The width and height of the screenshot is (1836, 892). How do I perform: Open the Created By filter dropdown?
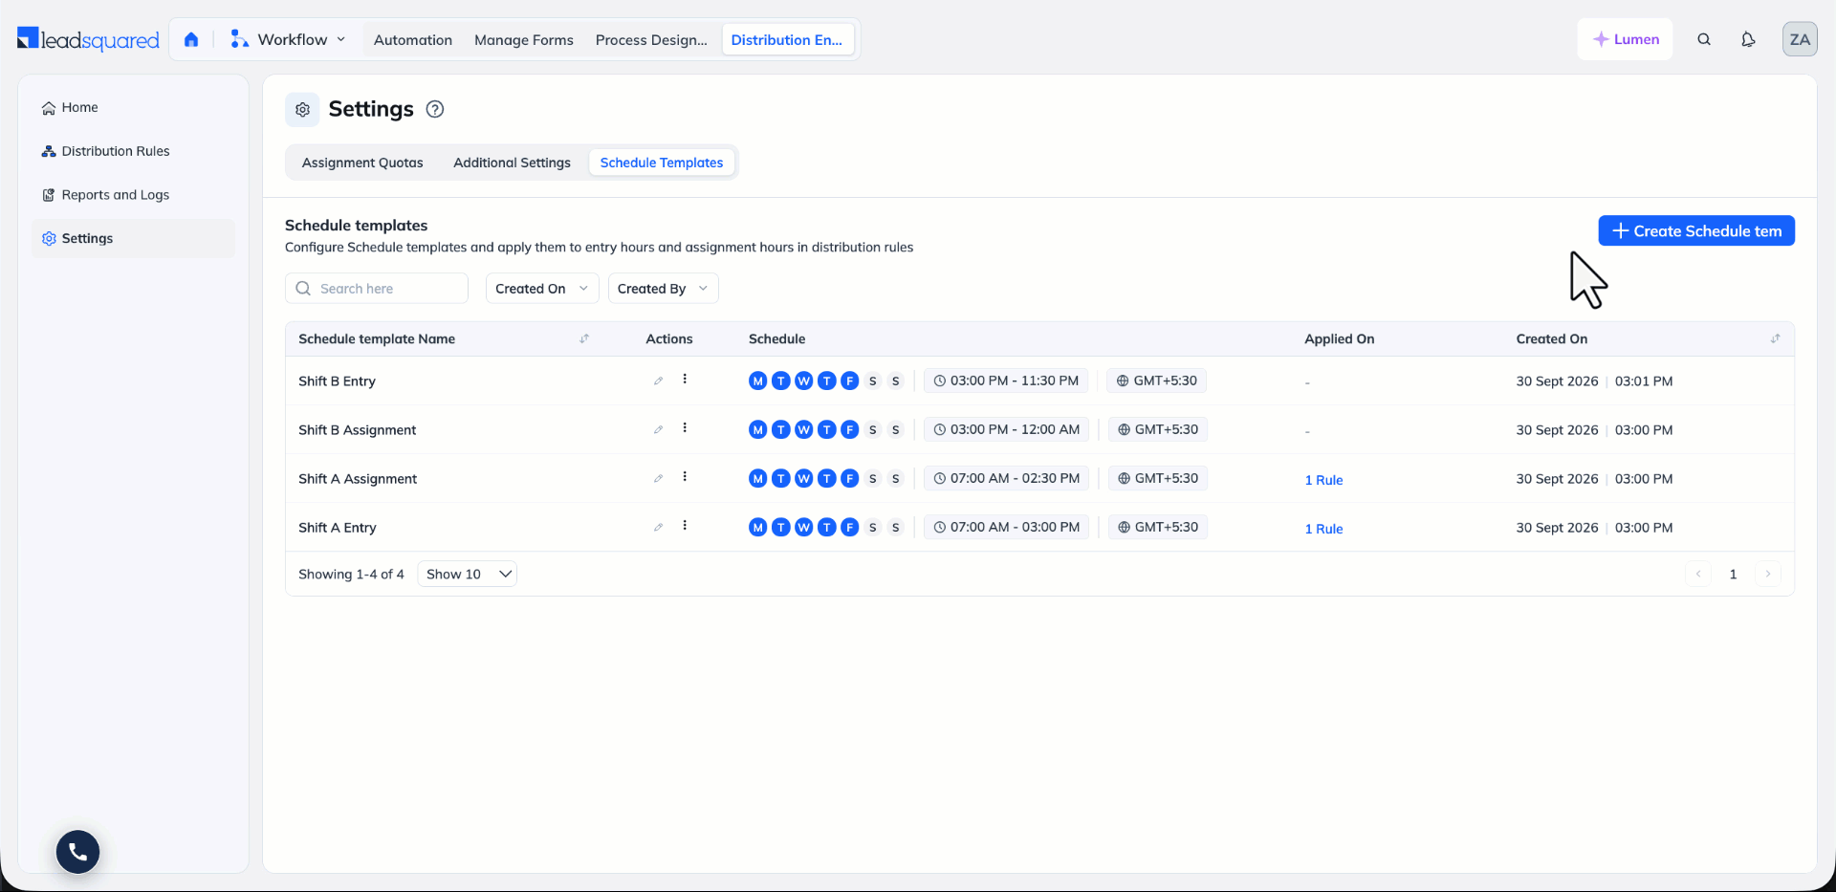(x=663, y=289)
